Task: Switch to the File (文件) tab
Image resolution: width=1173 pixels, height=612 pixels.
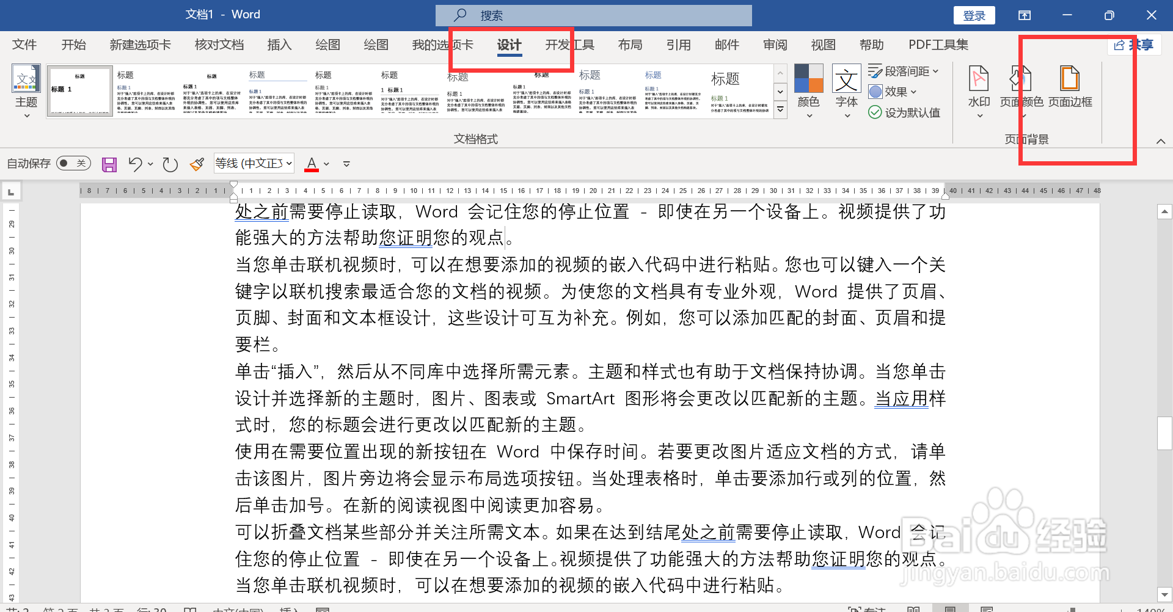Action: (x=24, y=45)
